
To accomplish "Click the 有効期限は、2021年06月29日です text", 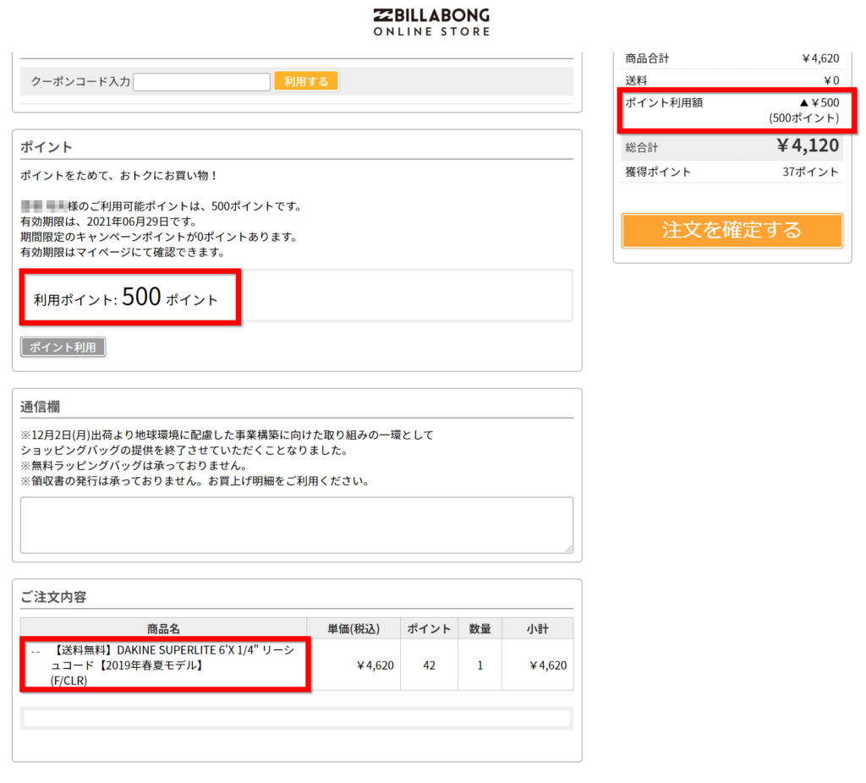I will (109, 222).
